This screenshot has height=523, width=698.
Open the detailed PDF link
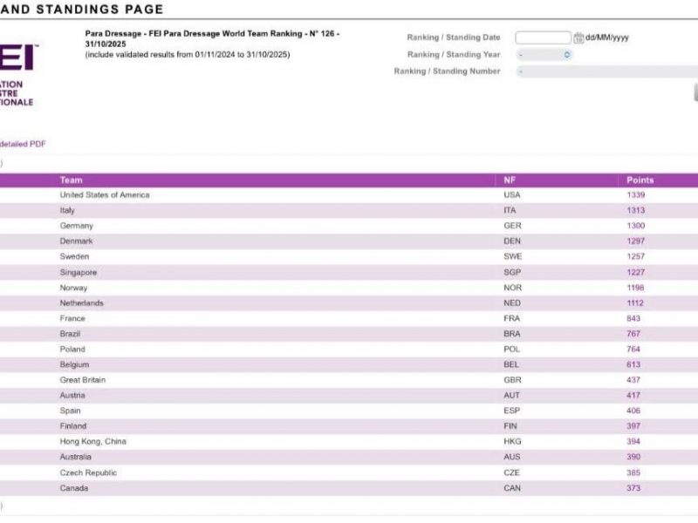(x=24, y=144)
